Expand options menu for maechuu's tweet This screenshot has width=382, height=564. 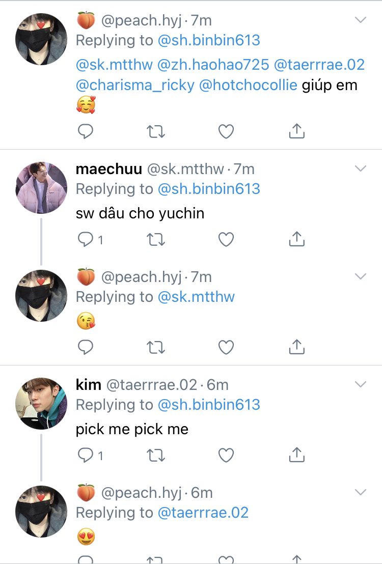coord(360,168)
